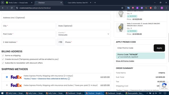Click the first FedEx logo
169x95 pixels.
(x=16, y=77)
